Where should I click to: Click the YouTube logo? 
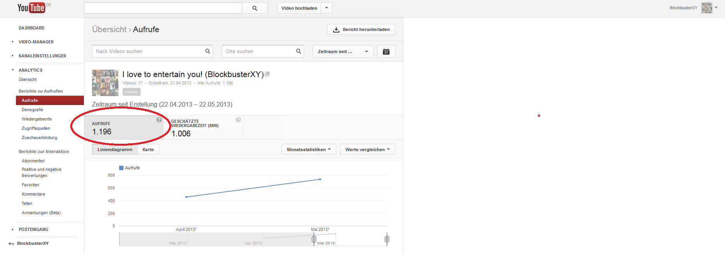[x=31, y=8]
